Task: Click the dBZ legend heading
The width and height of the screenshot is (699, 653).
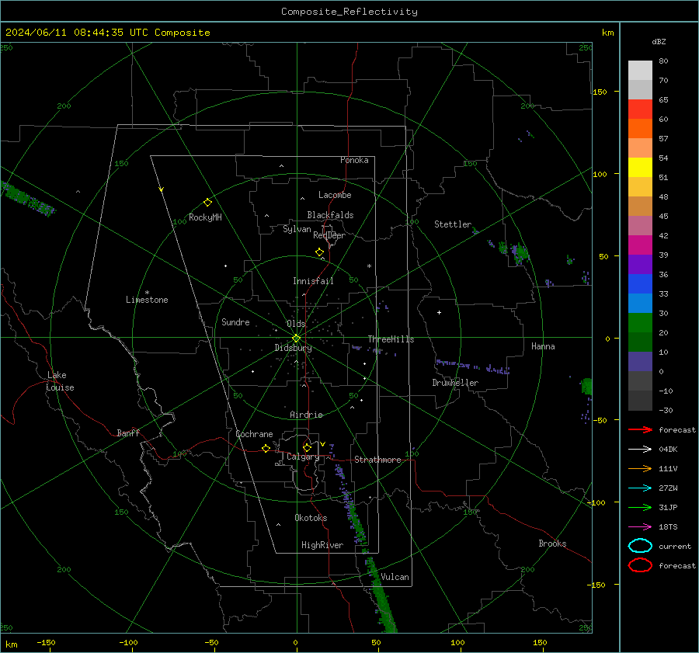Action: pos(659,42)
